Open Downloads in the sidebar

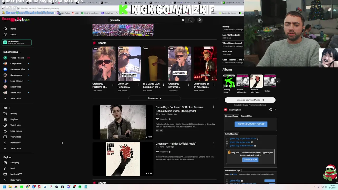(16, 143)
